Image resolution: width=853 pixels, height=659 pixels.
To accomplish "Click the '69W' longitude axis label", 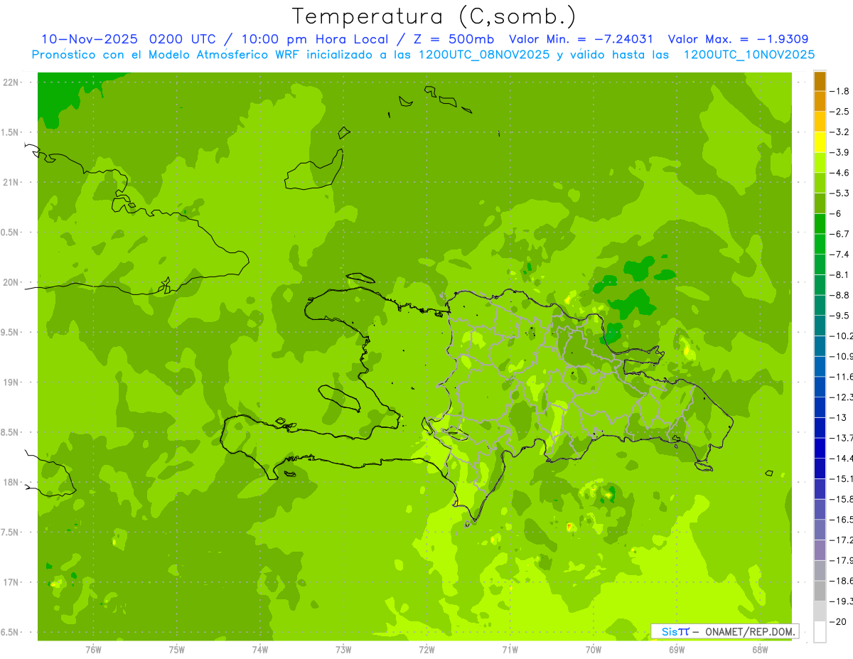I will click(677, 649).
